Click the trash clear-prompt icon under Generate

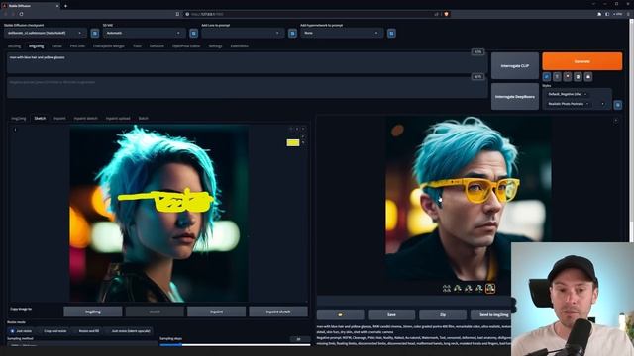557,77
